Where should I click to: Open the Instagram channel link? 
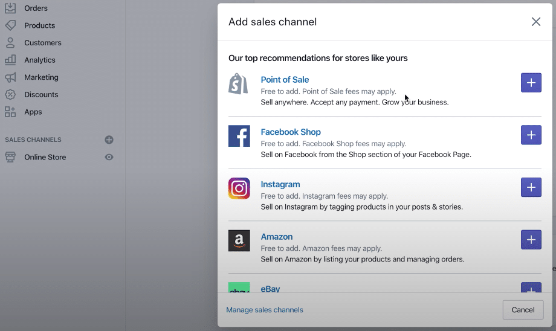point(280,184)
